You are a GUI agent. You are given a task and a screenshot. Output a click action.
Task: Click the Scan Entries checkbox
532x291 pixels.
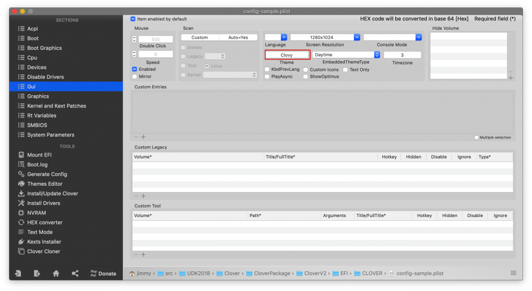coord(183,47)
